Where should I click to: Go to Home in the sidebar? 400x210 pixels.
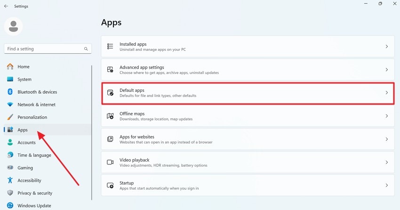click(x=48, y=66)
